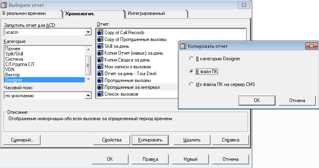Screen dimensions: 319x168
Task: Select the Отчет за день - Tour Desk icon
Action: [x=100, y=74]
